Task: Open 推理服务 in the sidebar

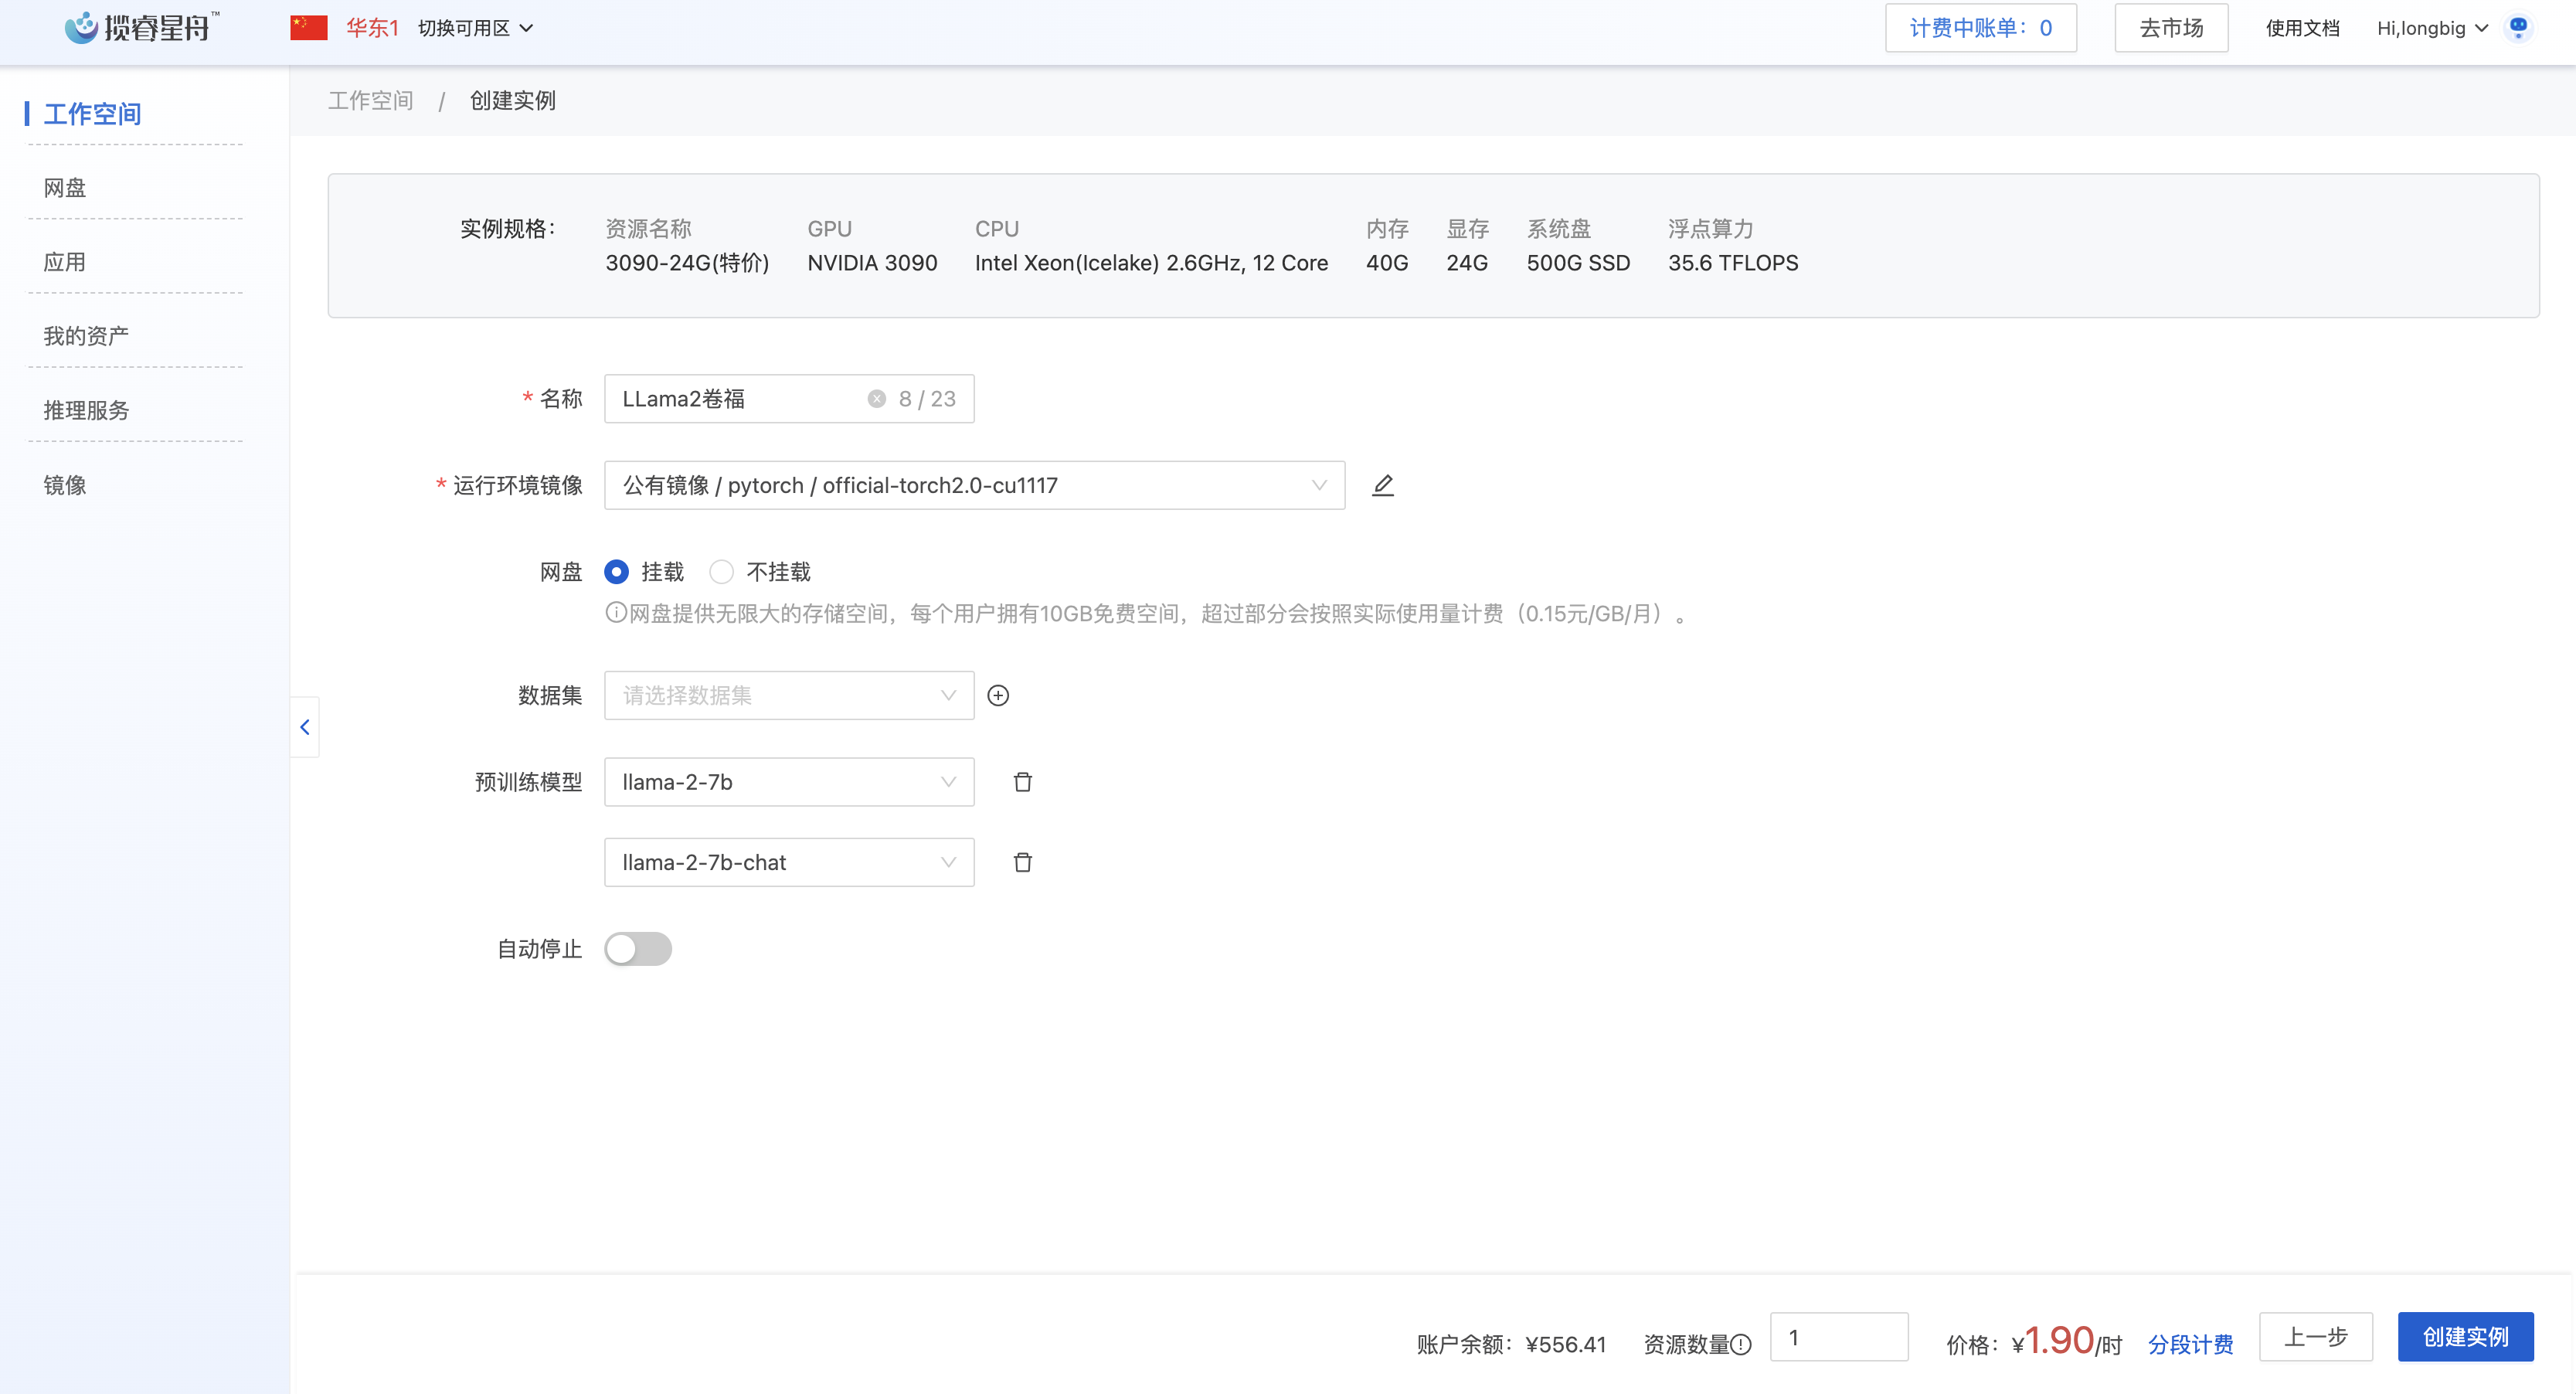Action: (86, 410)
